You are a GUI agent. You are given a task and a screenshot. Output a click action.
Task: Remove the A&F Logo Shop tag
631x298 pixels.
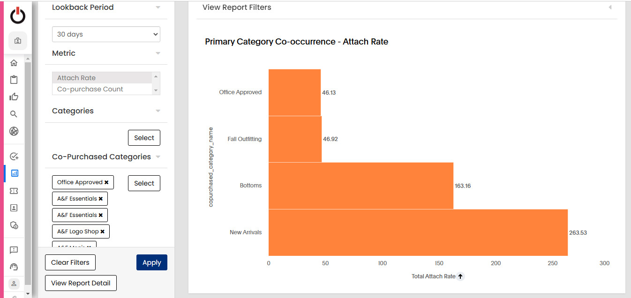(x=102, y=231)
